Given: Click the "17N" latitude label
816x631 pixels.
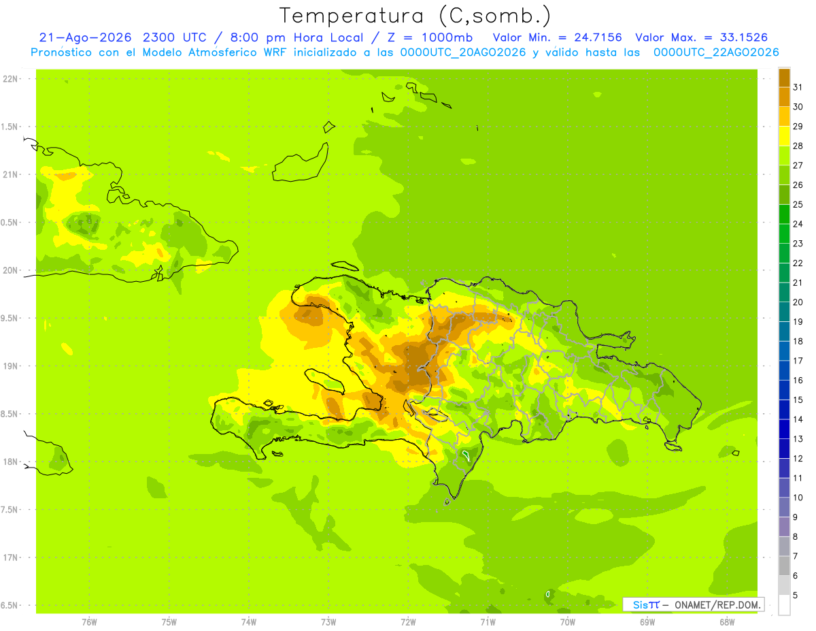Looking at the screenshot, I should [x=10, y=557].
